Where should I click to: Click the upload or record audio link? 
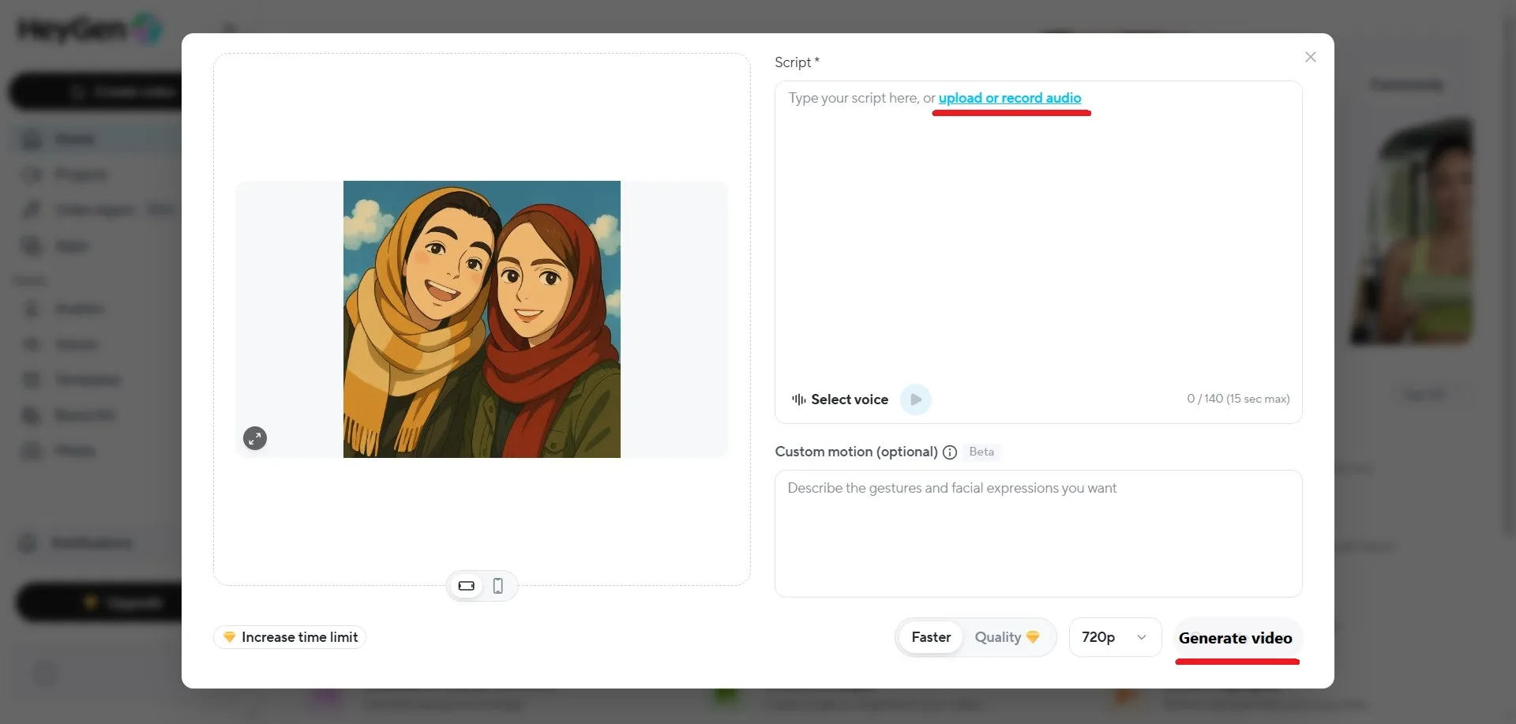[1011, 98]
